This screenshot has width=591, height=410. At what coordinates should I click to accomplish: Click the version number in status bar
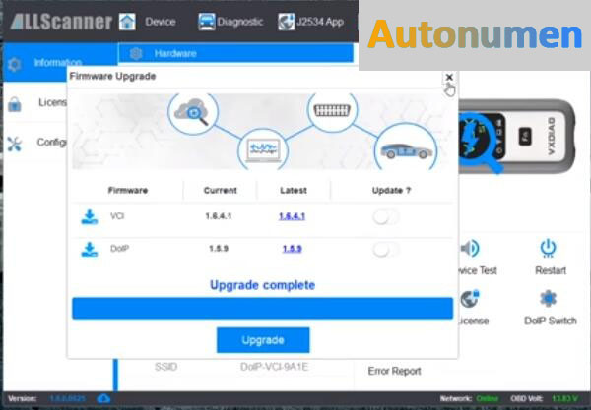pyautogui.click(x=67, y=399)
